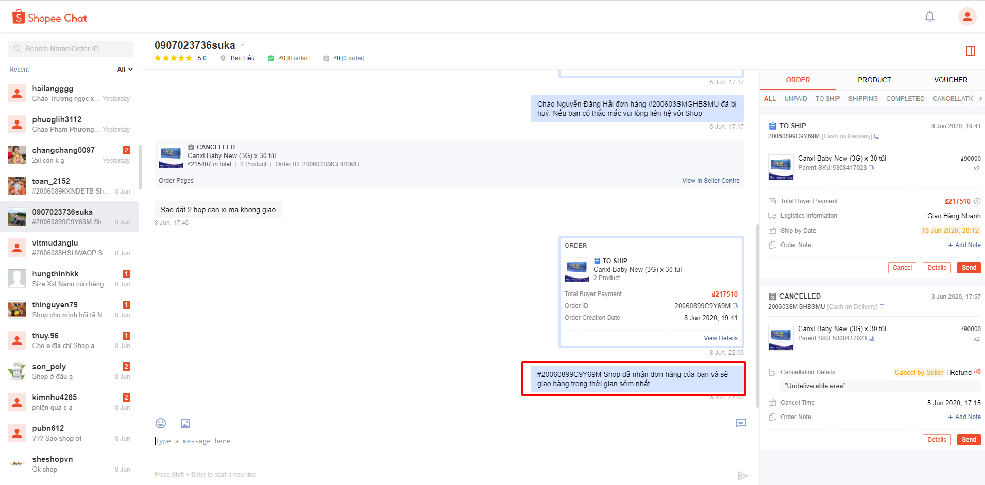This screenshot has width=985, height=485.
Task: Select the UNPAID orders filter
Action: [795, 99]
